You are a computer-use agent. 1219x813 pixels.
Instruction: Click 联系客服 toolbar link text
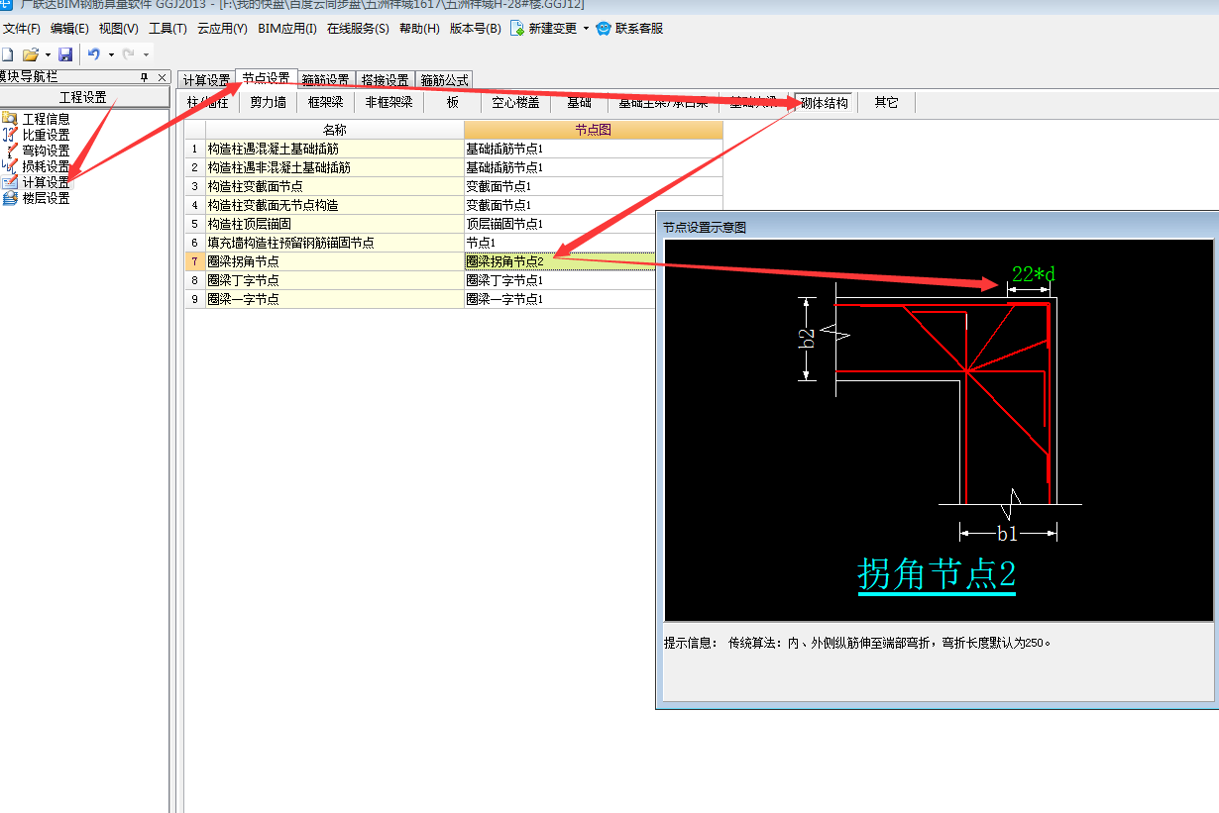[639, 29]
